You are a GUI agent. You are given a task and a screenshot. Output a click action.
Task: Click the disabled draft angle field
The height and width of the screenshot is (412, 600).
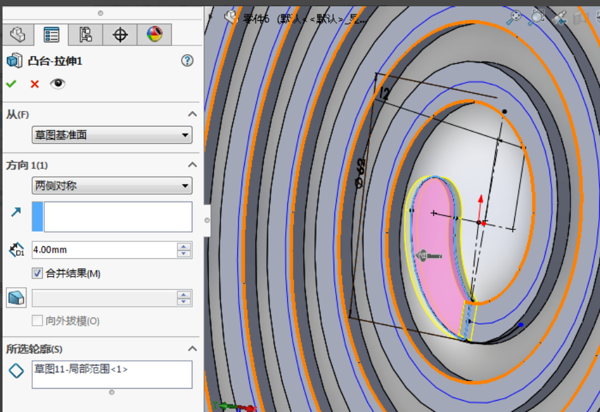tap(104, 298)
